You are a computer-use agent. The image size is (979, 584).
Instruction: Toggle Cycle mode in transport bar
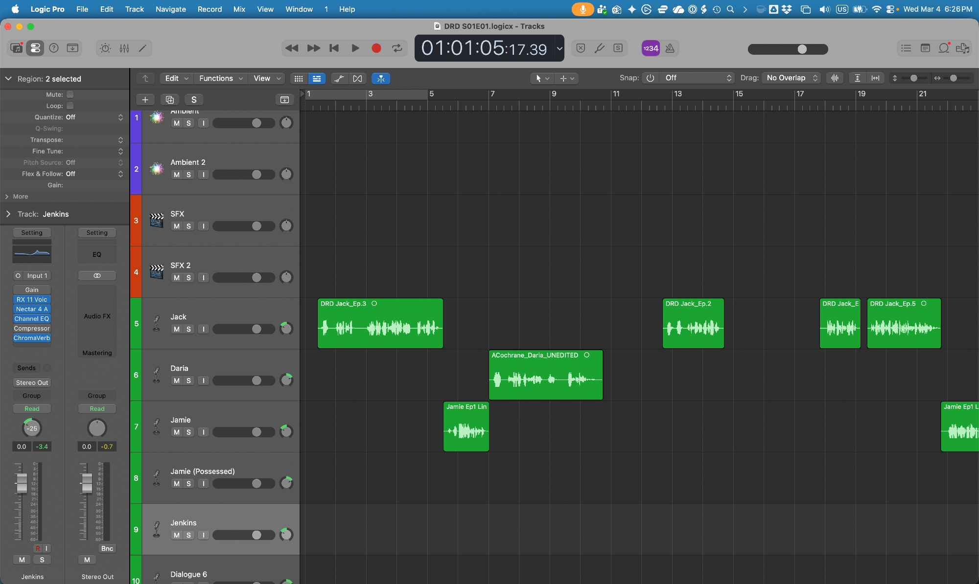coord(397,48)
